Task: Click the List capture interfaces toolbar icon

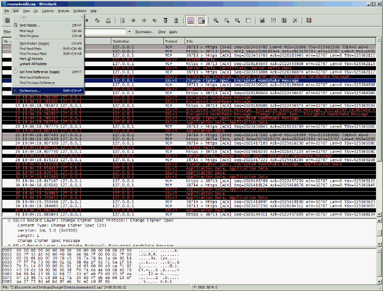Action: [8, 21]
